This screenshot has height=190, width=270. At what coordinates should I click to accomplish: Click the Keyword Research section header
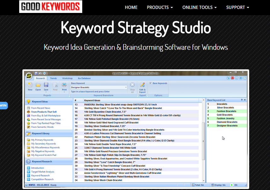[49, 162]
